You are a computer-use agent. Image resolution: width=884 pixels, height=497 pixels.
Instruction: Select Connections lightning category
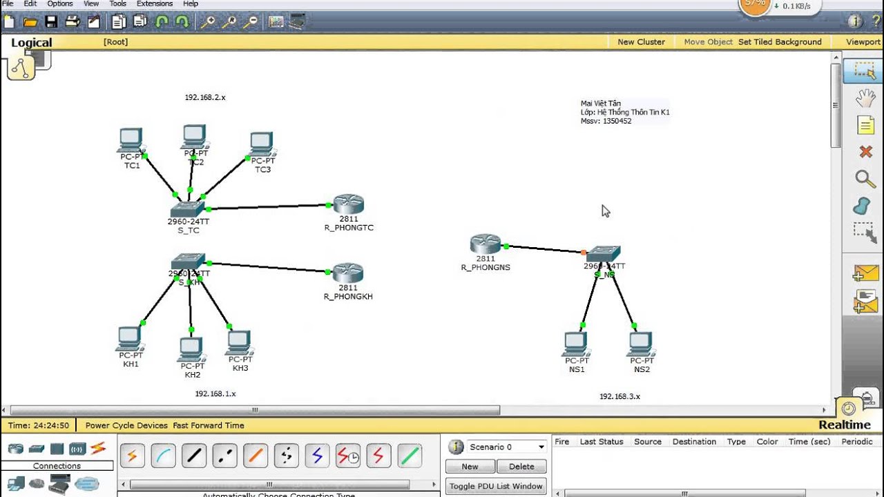click(97, 448)
